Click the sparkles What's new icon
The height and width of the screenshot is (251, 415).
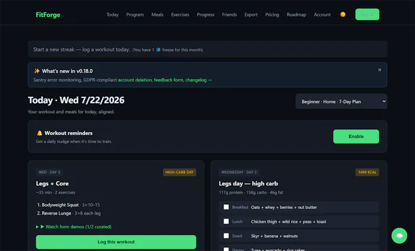pyautogui.click(x=37, y=71)
